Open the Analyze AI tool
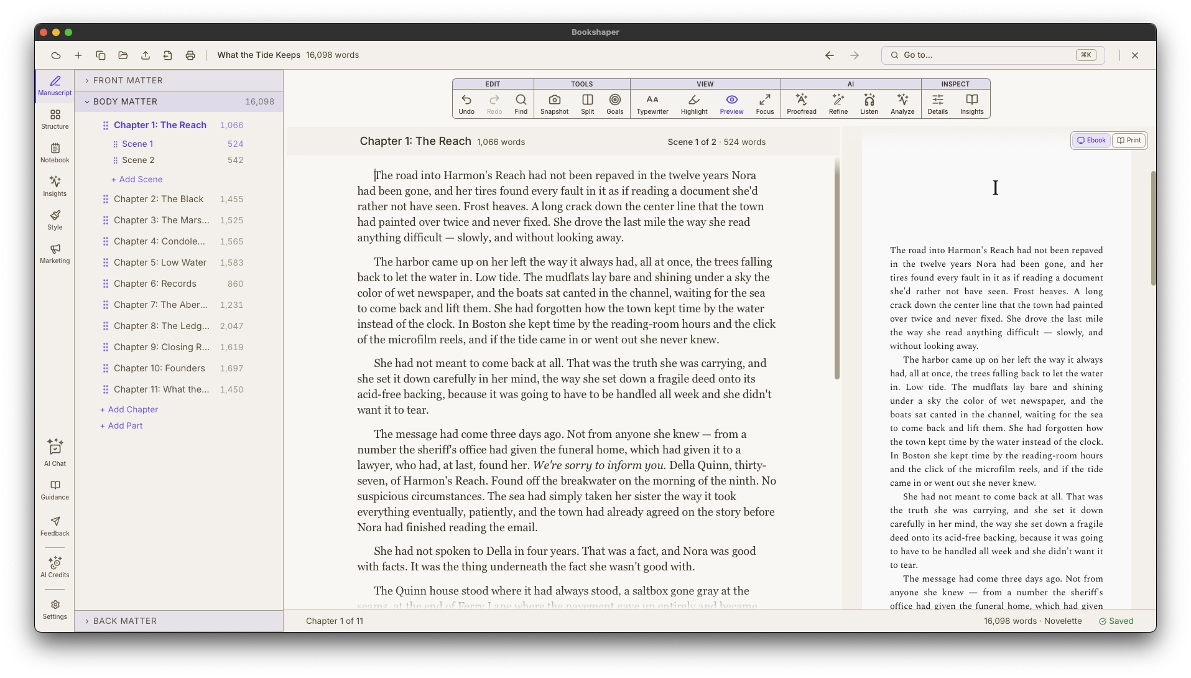 [902, 104]
